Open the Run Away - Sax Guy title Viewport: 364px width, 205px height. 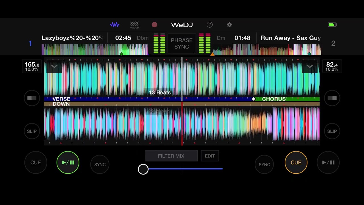pyautogui.click(x=291, y=38)
